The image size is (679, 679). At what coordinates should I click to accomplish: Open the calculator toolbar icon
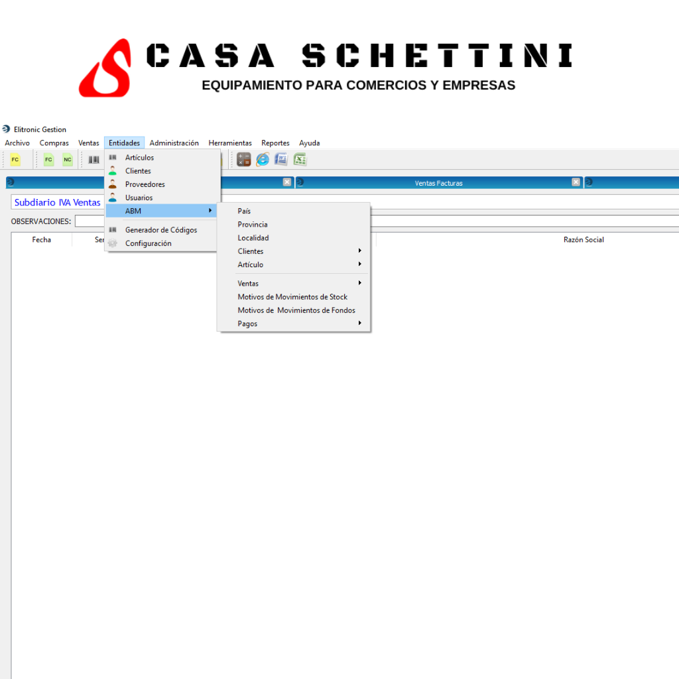244,159
